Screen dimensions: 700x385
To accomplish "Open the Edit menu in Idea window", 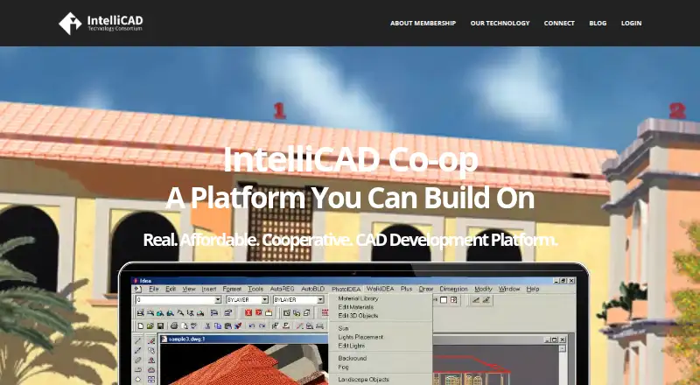I will click(171, 289).
